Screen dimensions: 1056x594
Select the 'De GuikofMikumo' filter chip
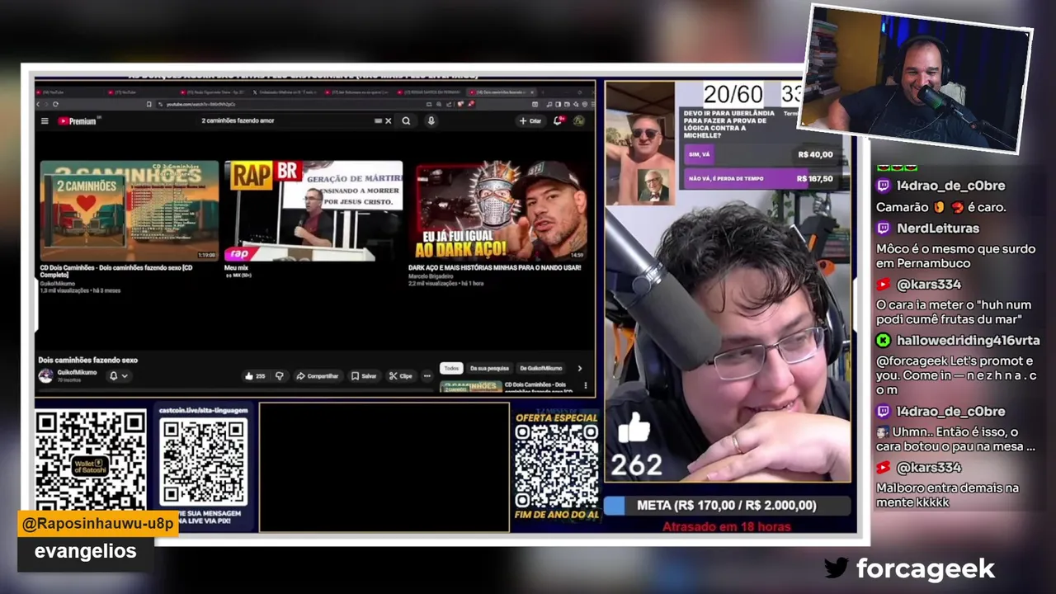[x=540, y=368]
